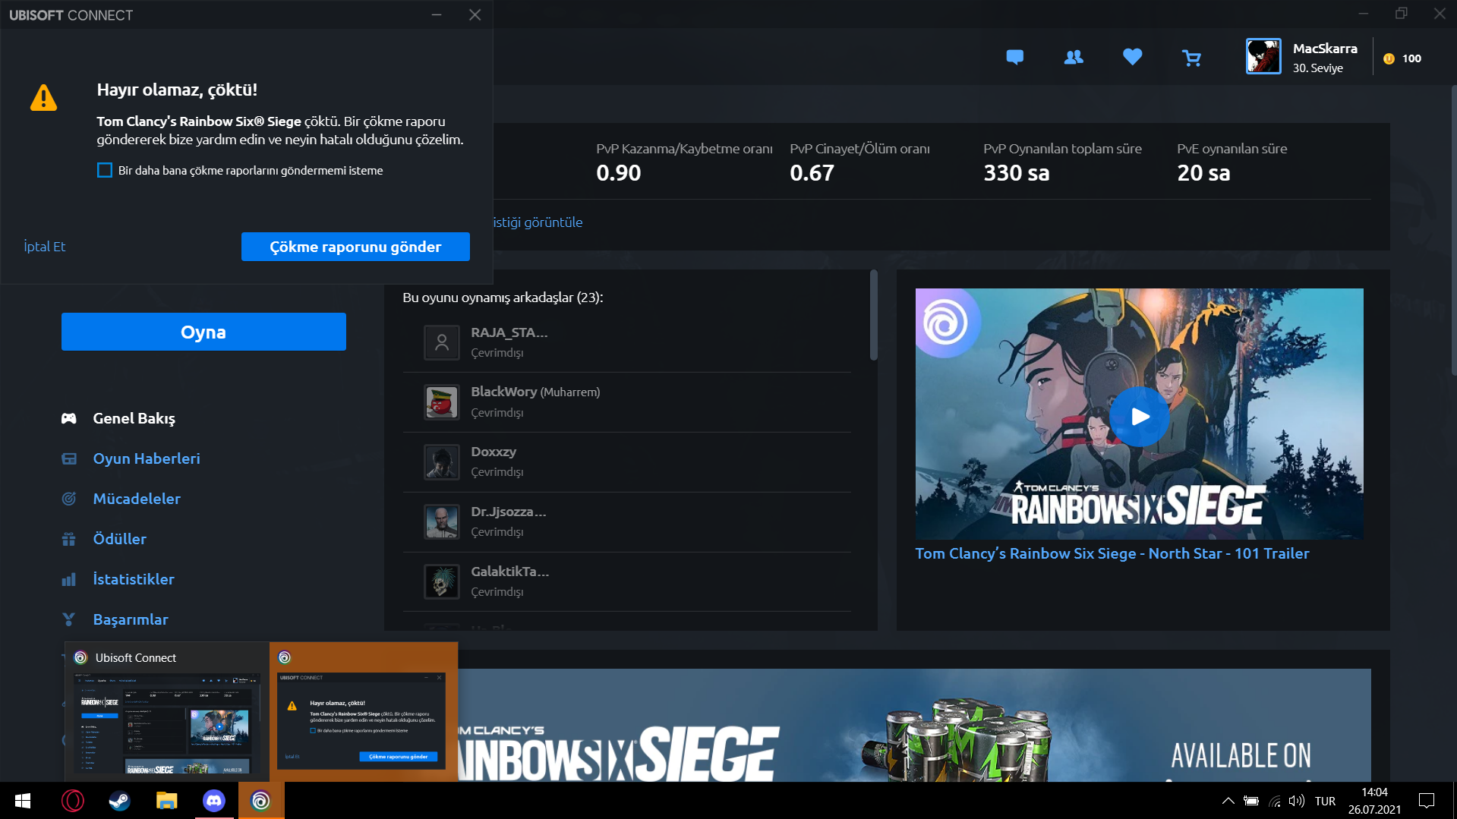This screenshot has height=819, width=1457.
Task: Open Oyun Haberleri section
Action: pos(147,458)
